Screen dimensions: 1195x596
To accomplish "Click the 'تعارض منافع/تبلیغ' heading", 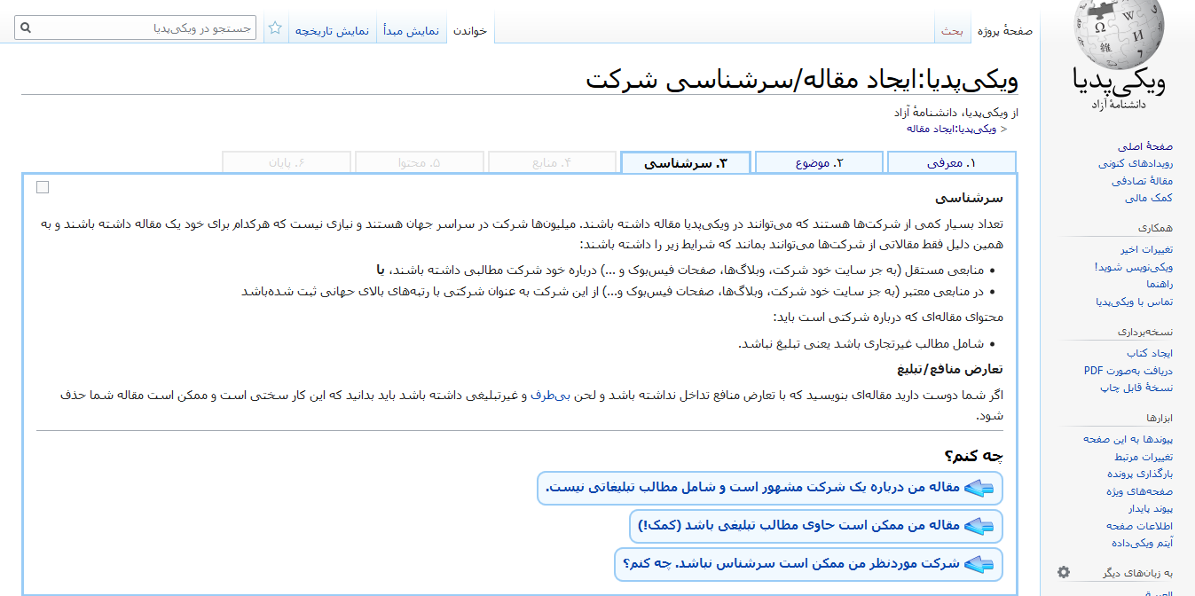I will pyautogui.click(x=950, y=370).
